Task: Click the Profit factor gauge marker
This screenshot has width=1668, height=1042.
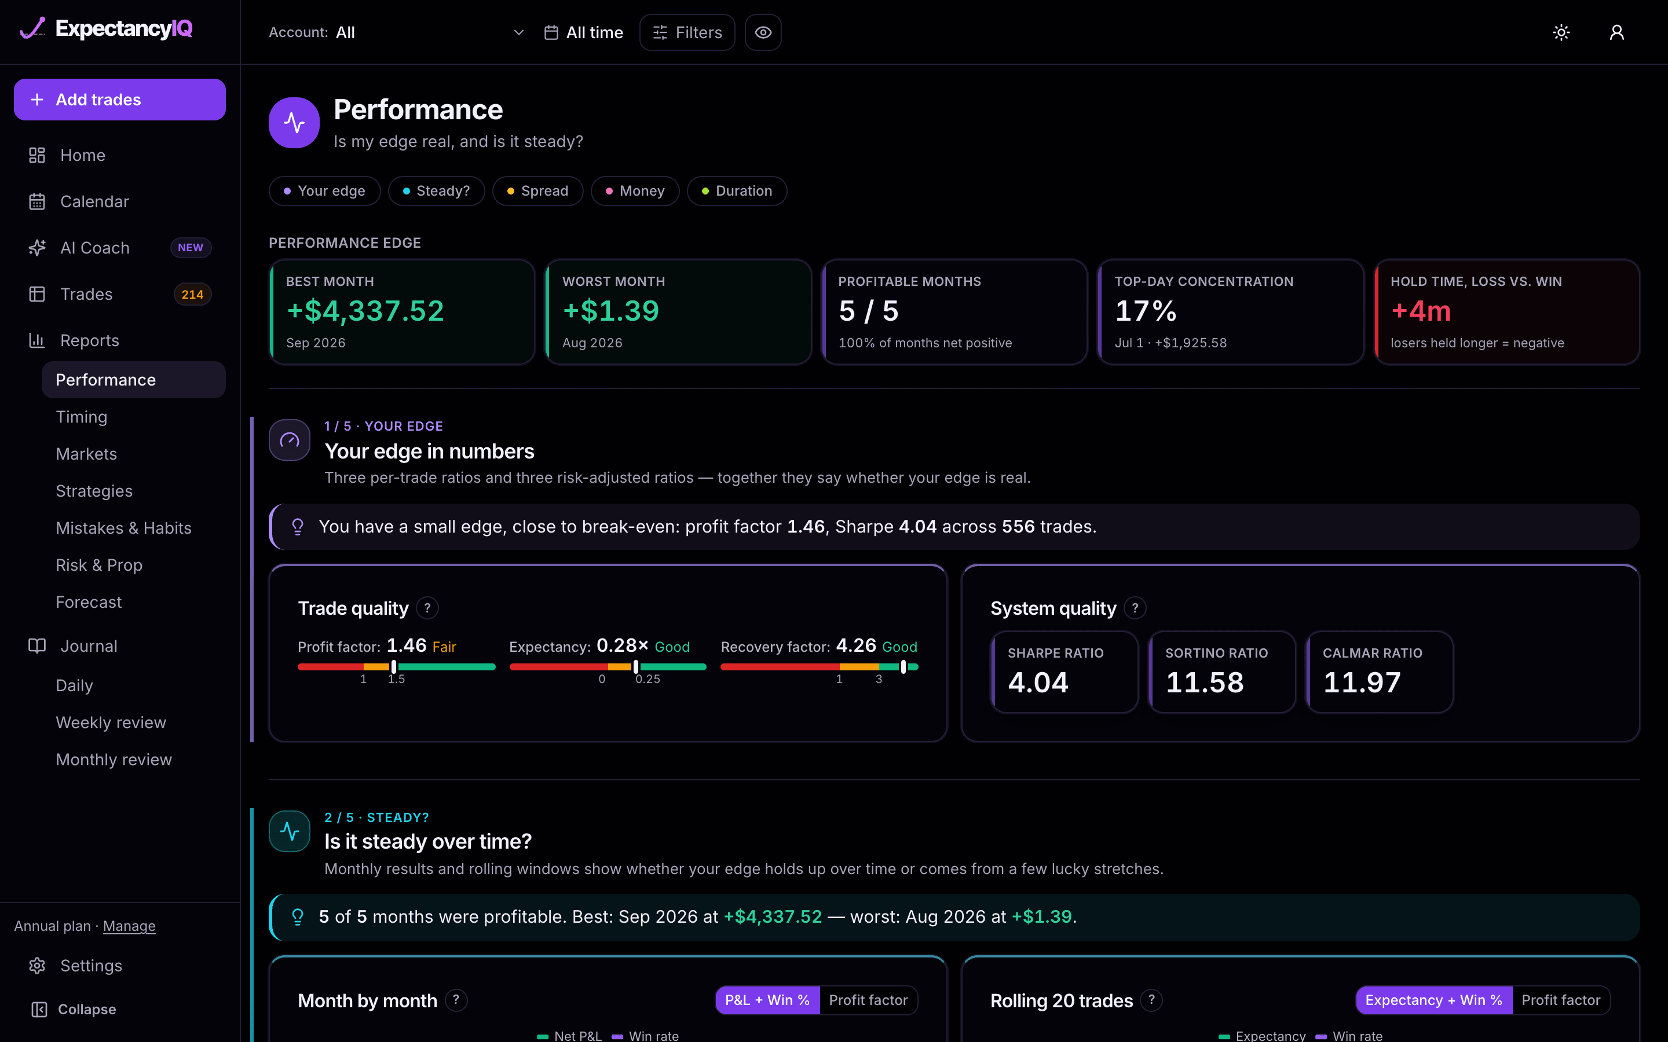Action: [394, 666]
